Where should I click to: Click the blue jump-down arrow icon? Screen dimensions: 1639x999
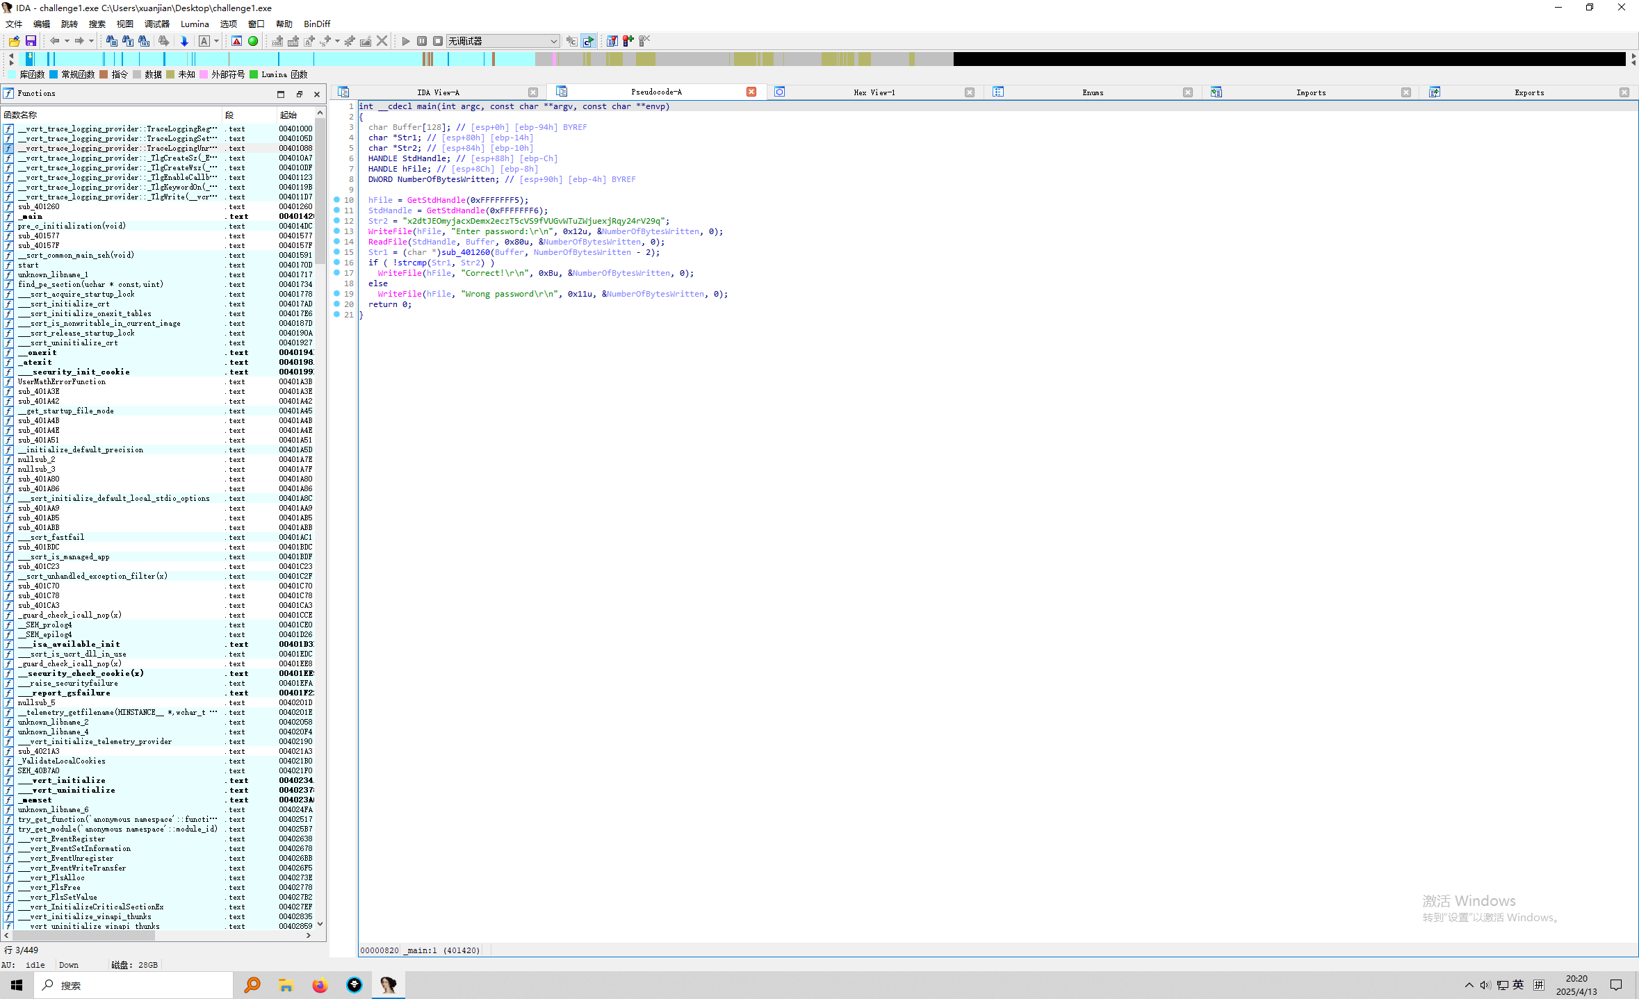click(x=184, y=41)
